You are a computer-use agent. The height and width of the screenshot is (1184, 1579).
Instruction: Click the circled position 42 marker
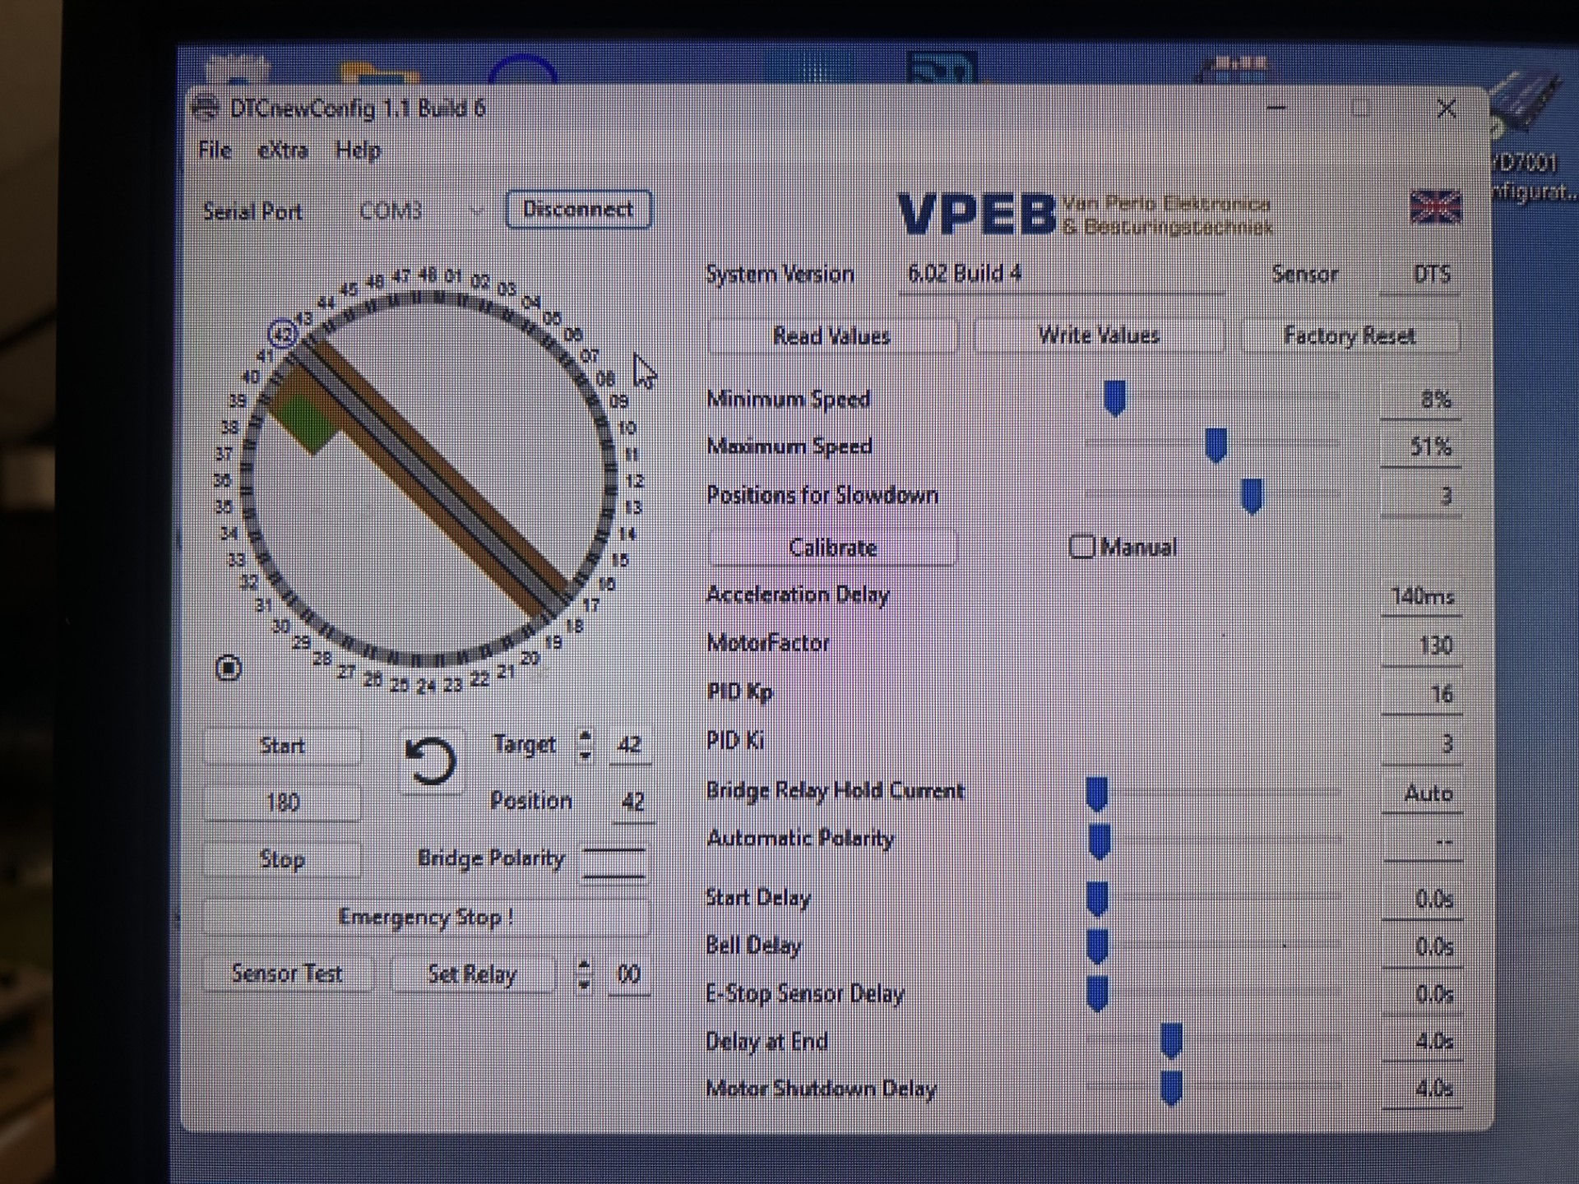tap(282, 334)
